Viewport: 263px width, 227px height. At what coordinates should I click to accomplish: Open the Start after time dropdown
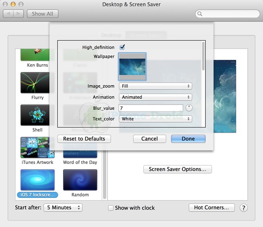(x=63, y=208)
